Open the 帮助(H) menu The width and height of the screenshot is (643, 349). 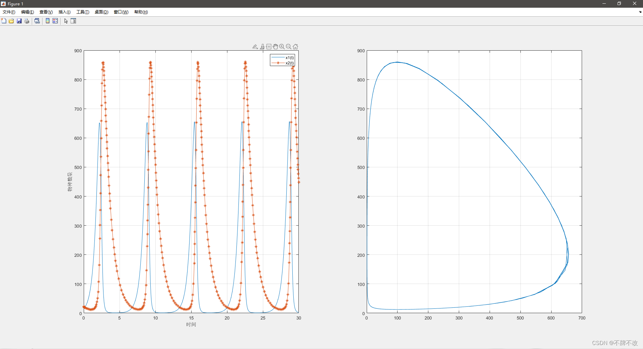[141, 12]
